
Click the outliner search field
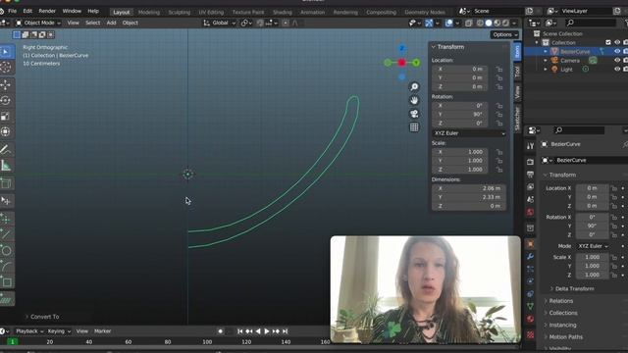tap(591, 24)
